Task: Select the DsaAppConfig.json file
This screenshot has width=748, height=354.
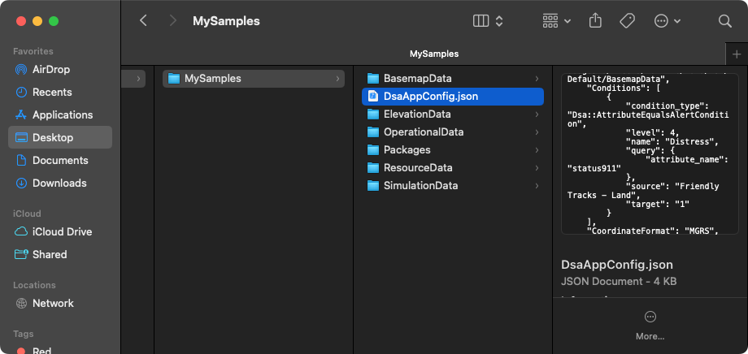Action: coord(453,97)
